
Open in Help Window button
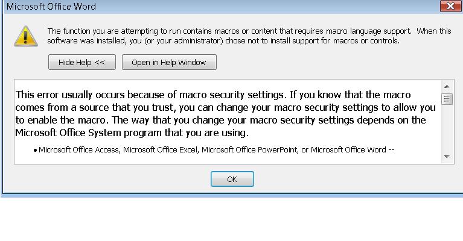[x=169, y=62]
